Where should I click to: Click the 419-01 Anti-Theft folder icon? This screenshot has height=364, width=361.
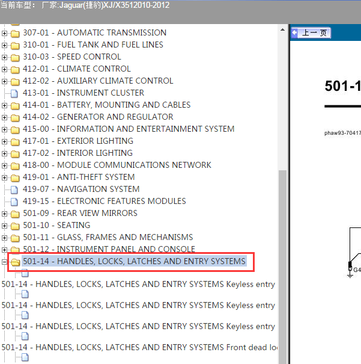click(x=15, y=178)
